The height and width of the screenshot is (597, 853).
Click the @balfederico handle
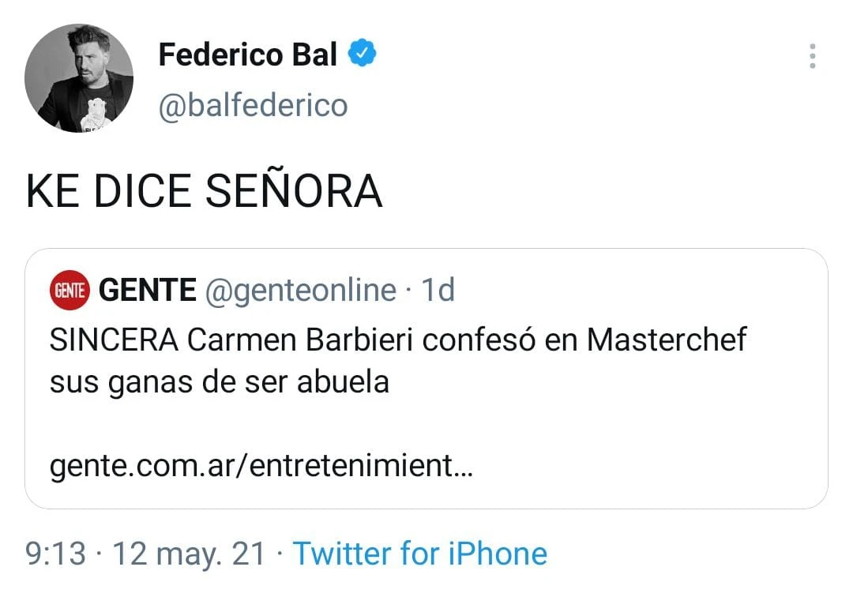click(x=253, y=105)
